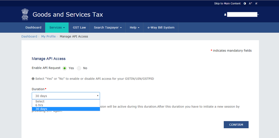Choose the "Select" option in the list
This screenshot has height=138, width=279.
click(x=66, y=101)
